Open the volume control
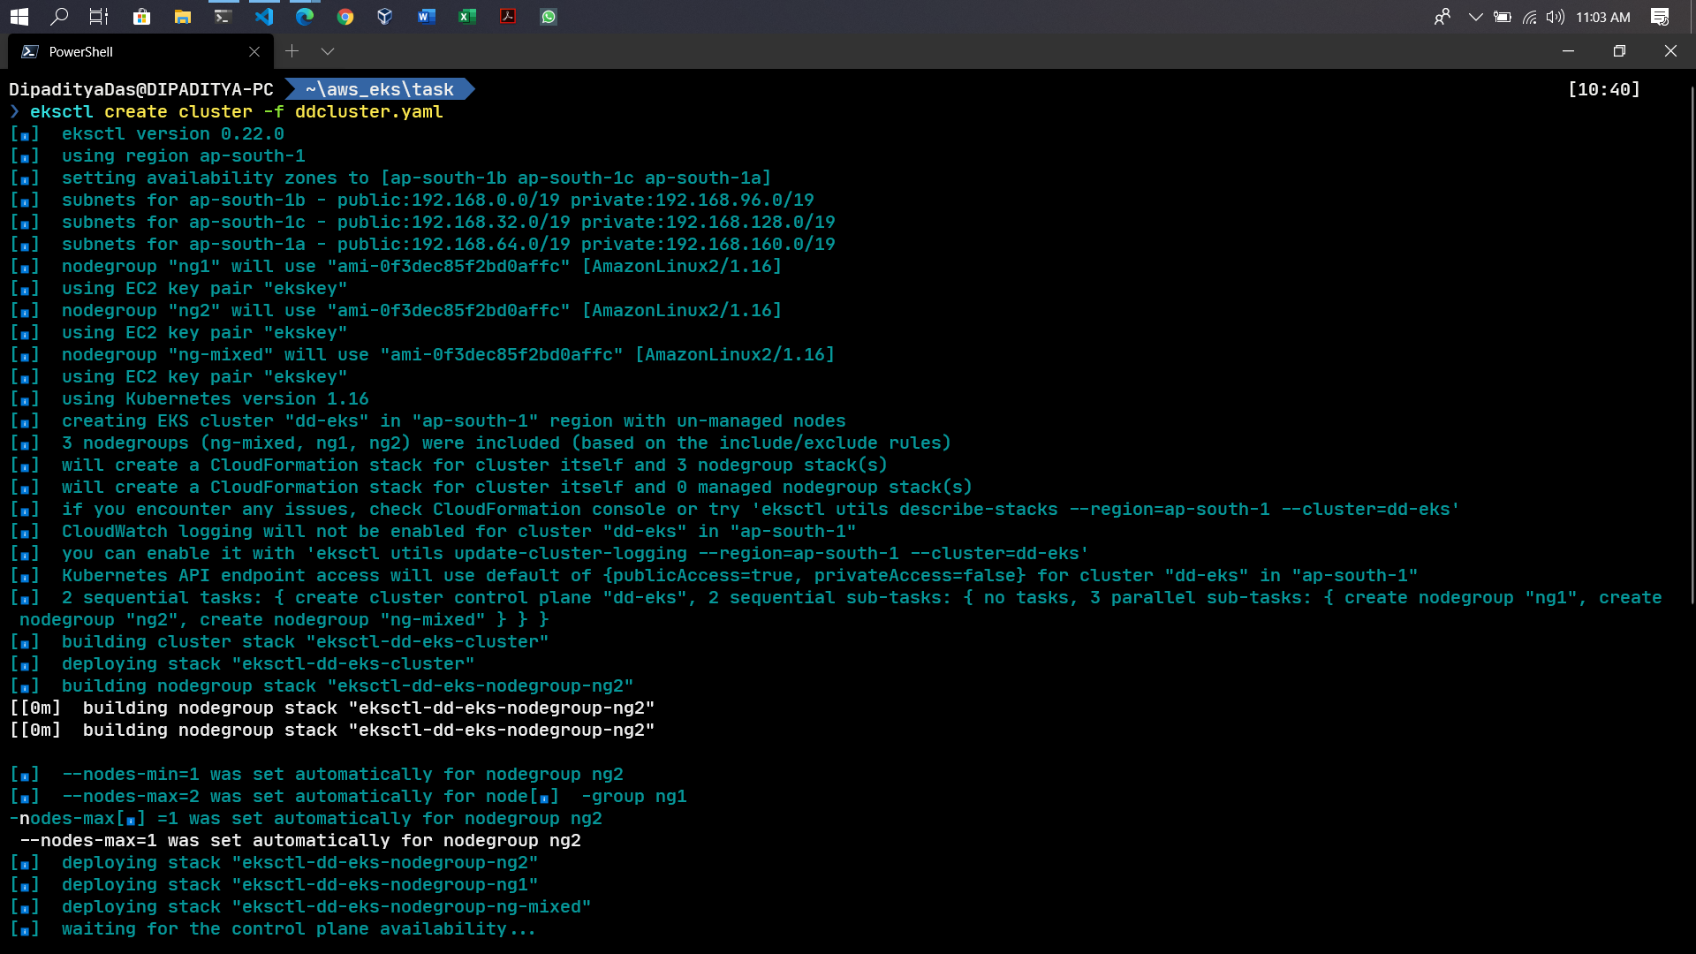This screenshot has width=1696, height=954. [x=1556, y=17]
